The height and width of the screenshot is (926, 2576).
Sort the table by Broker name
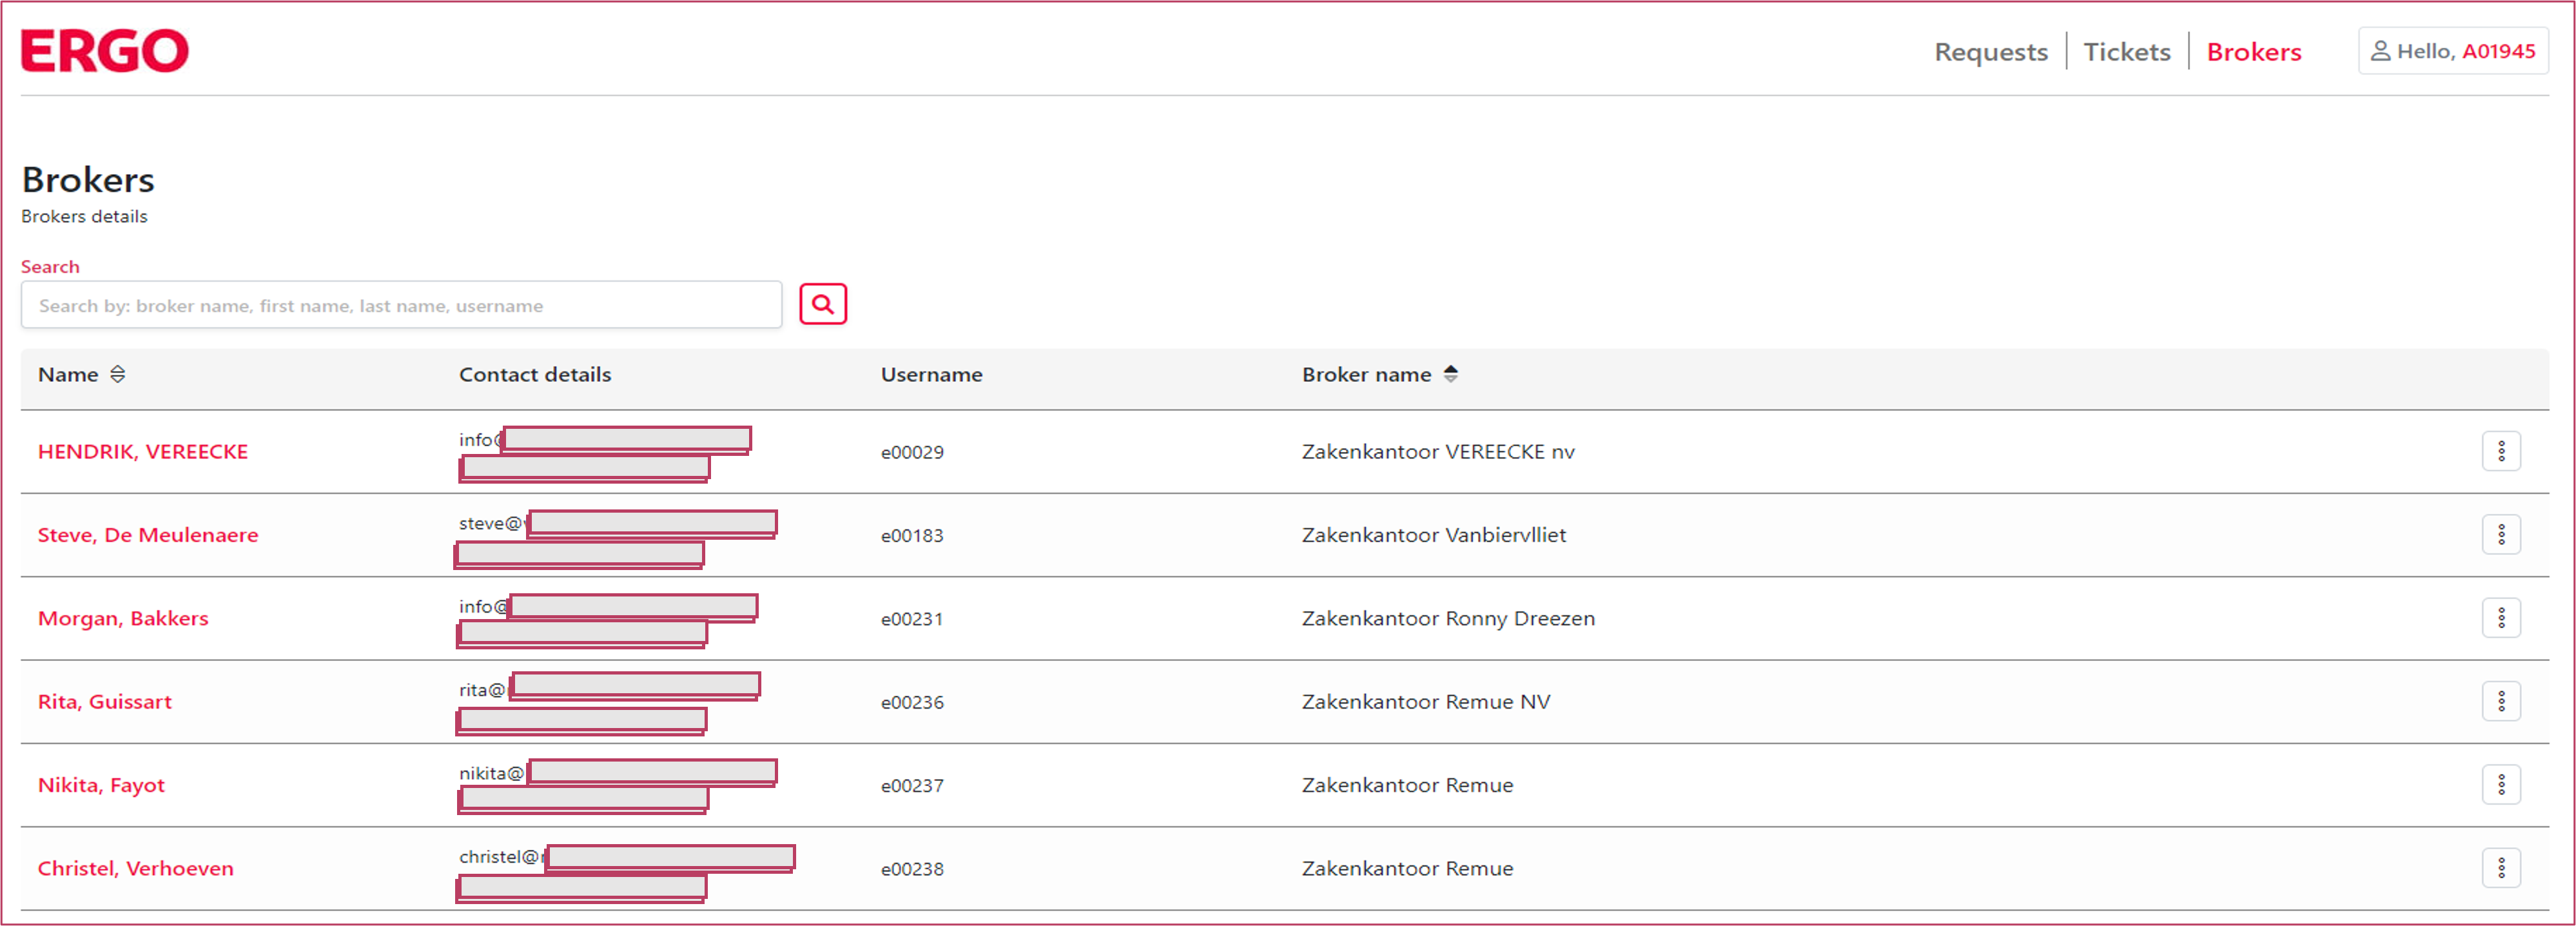coord(1450,374)
